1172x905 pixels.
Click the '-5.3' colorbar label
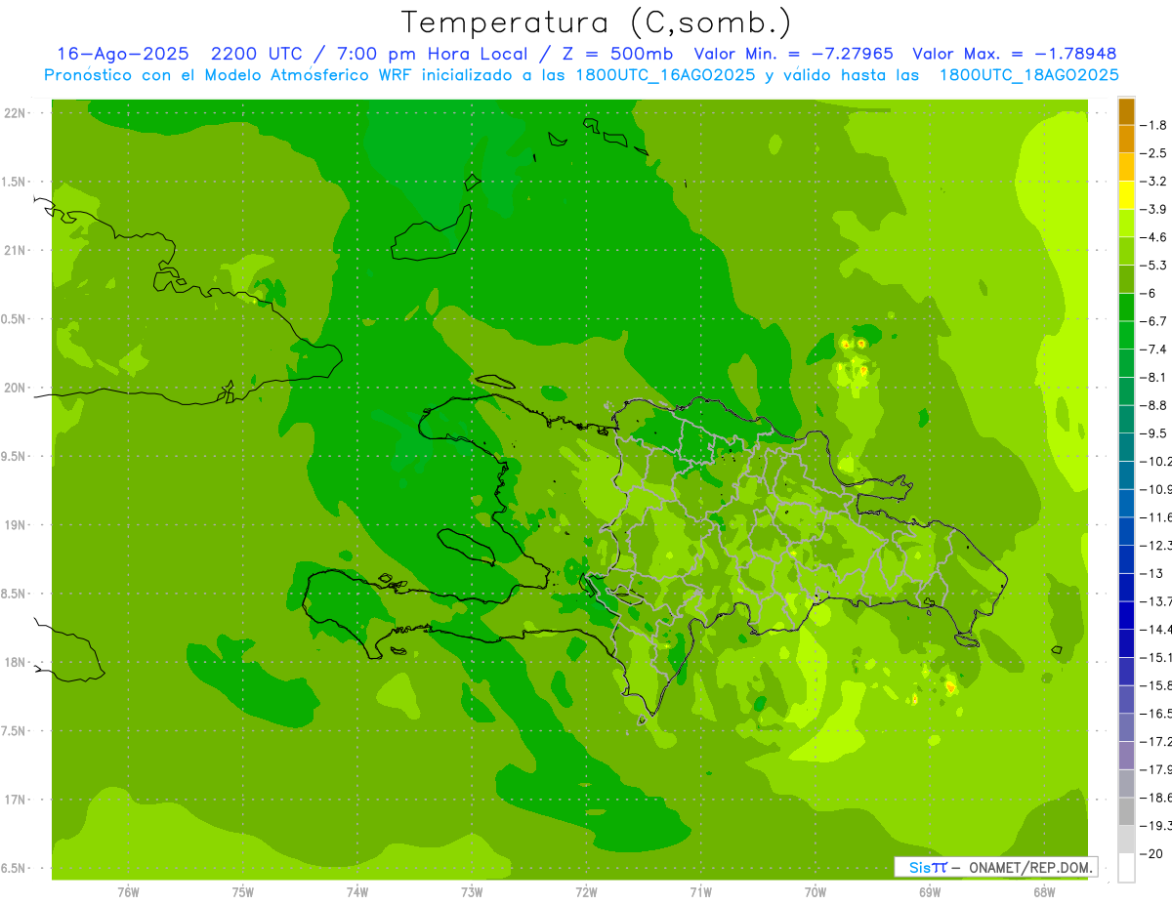coord(1154,265)
